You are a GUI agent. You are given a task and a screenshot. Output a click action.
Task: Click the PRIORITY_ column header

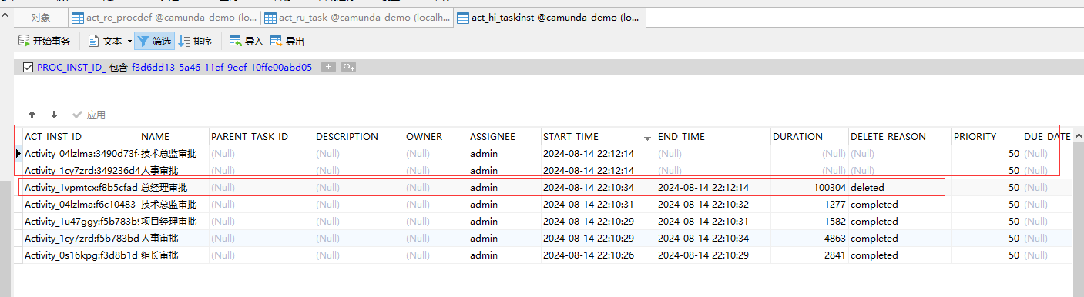click(x=986, y=137)
